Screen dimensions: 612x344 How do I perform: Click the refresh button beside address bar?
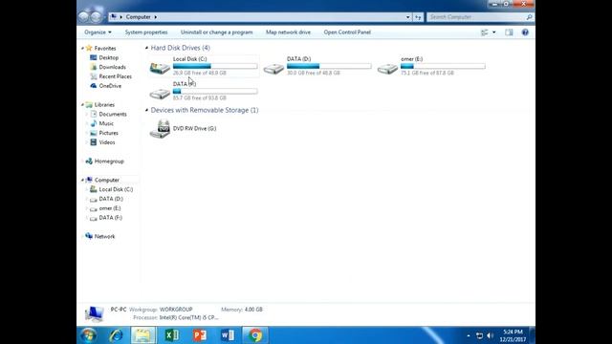tap(418, 17)
